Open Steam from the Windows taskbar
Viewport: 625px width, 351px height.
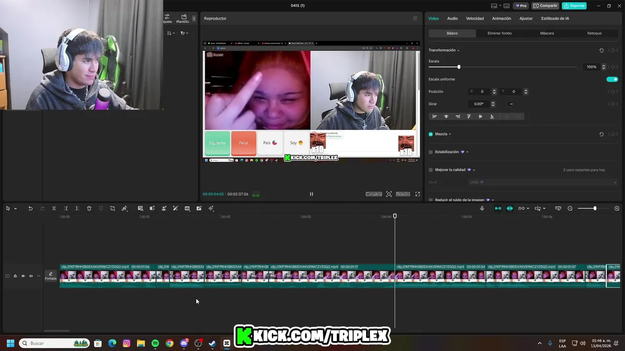[212, 343]
